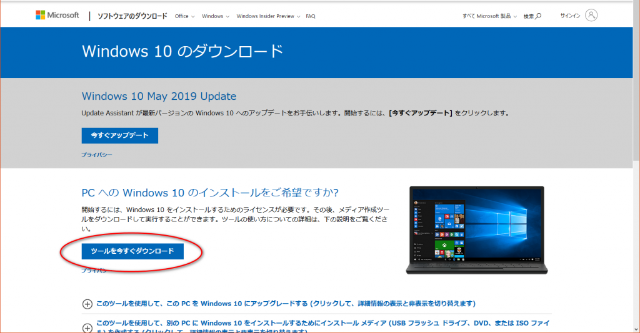Screen dimensions: 640x333
Task: Click the account avatar icon
Action: pos(592,16)
